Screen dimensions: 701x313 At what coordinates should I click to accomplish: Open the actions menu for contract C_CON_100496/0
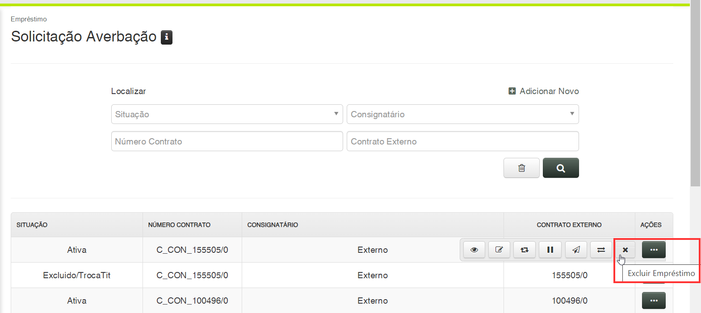tap(654, 301)
